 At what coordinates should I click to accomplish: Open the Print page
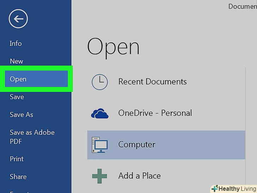tap(17, 159)
